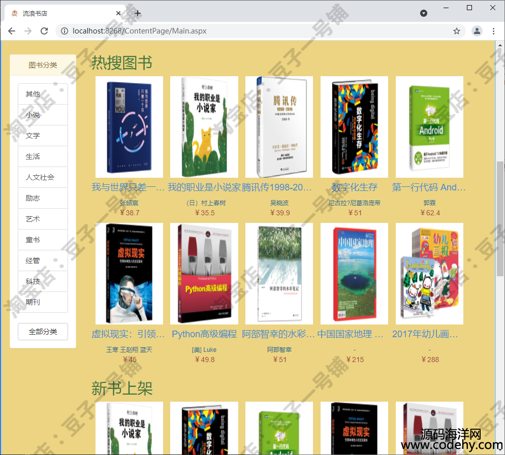Select the 流浪书店 browser tab

pos(64,13)
